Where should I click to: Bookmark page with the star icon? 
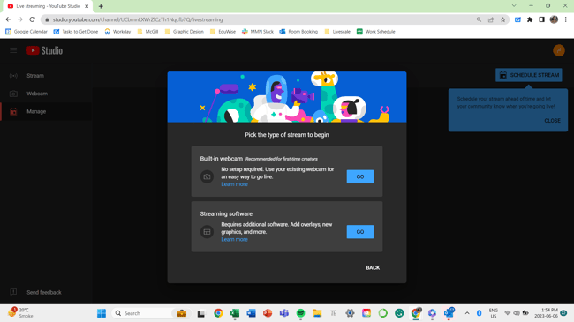pos(502,19)
